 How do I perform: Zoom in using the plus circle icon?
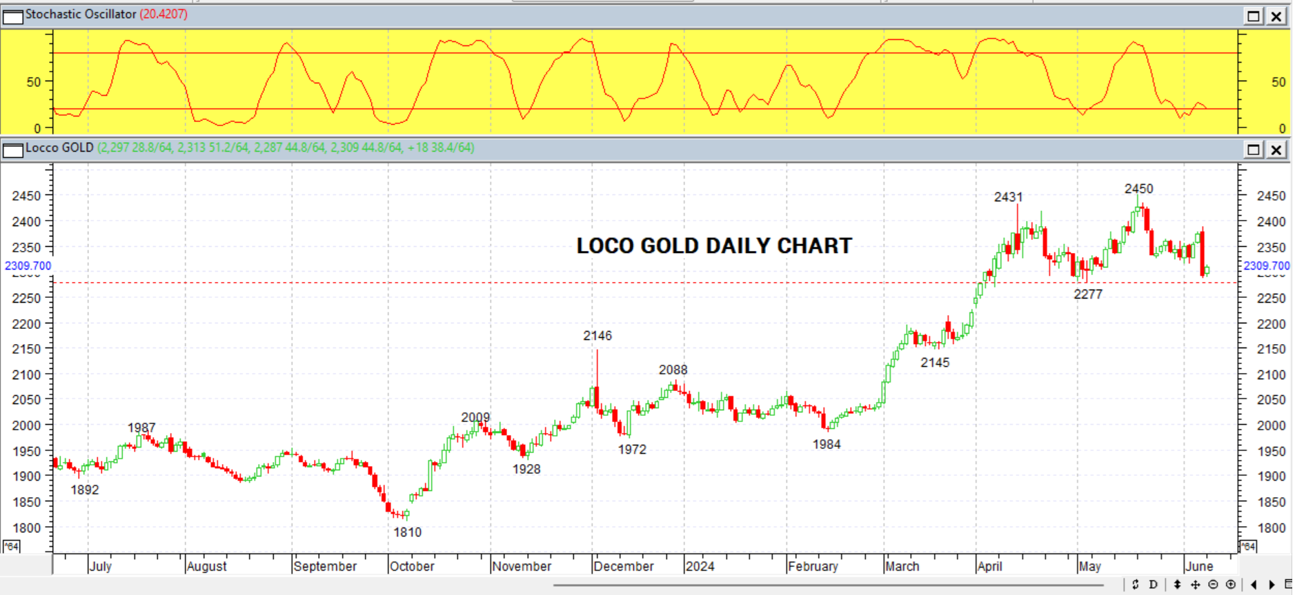tap(1230, 585)
